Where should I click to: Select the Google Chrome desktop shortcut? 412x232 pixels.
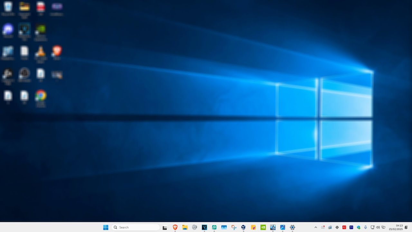(x=41, y=98)
